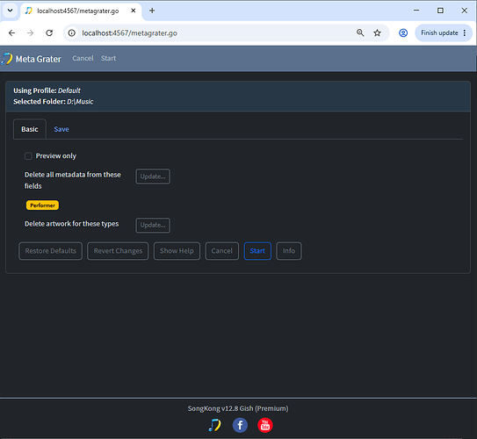Click the browser reload icon
477x439 pixels.
49,32
